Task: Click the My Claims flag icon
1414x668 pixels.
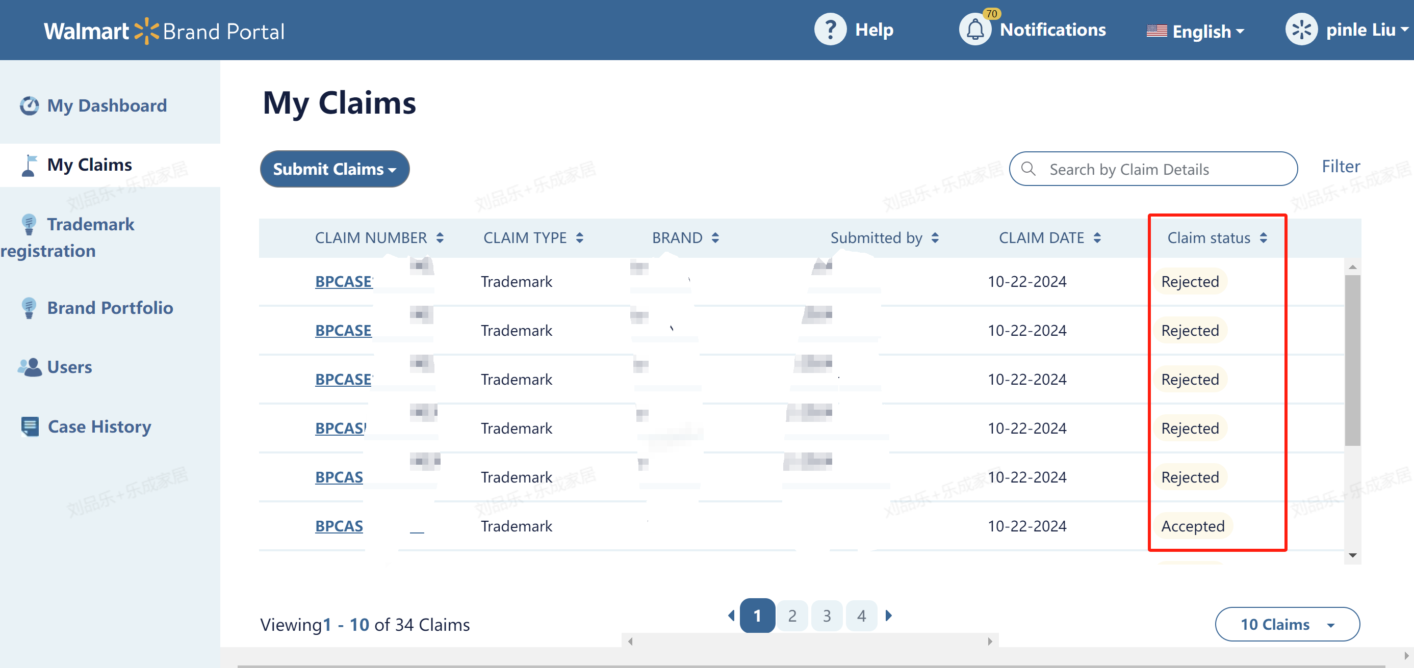Action: pyautogui.click(x=29, y=165)
